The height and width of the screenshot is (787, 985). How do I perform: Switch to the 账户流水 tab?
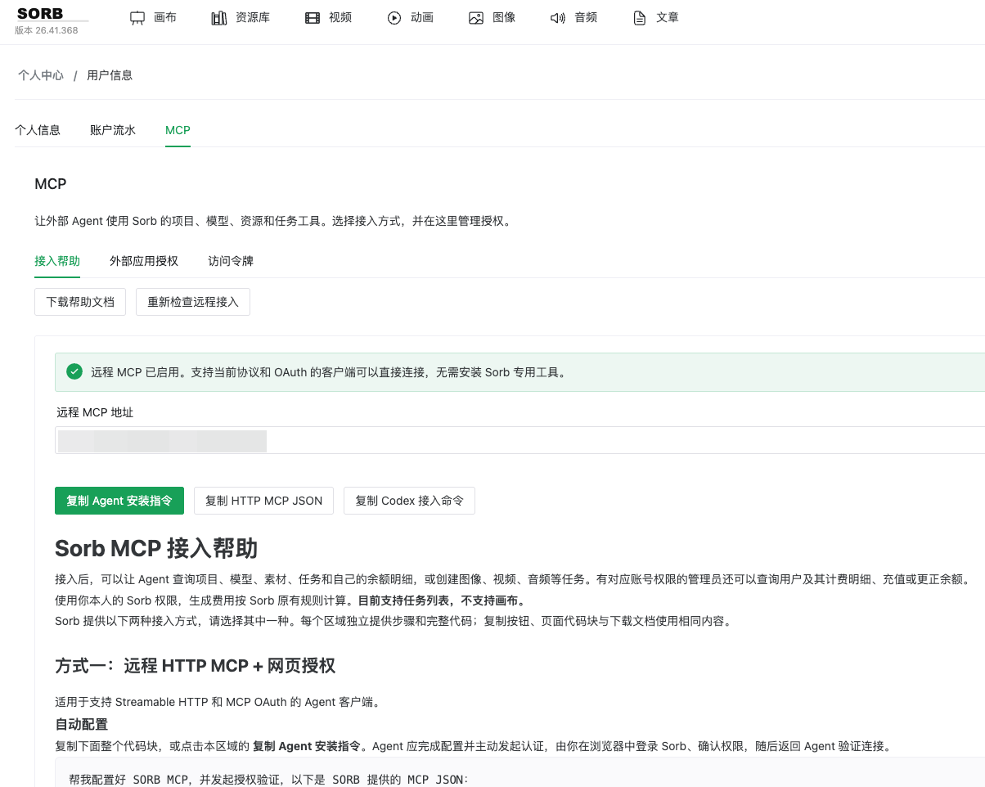tap(113, 130)
